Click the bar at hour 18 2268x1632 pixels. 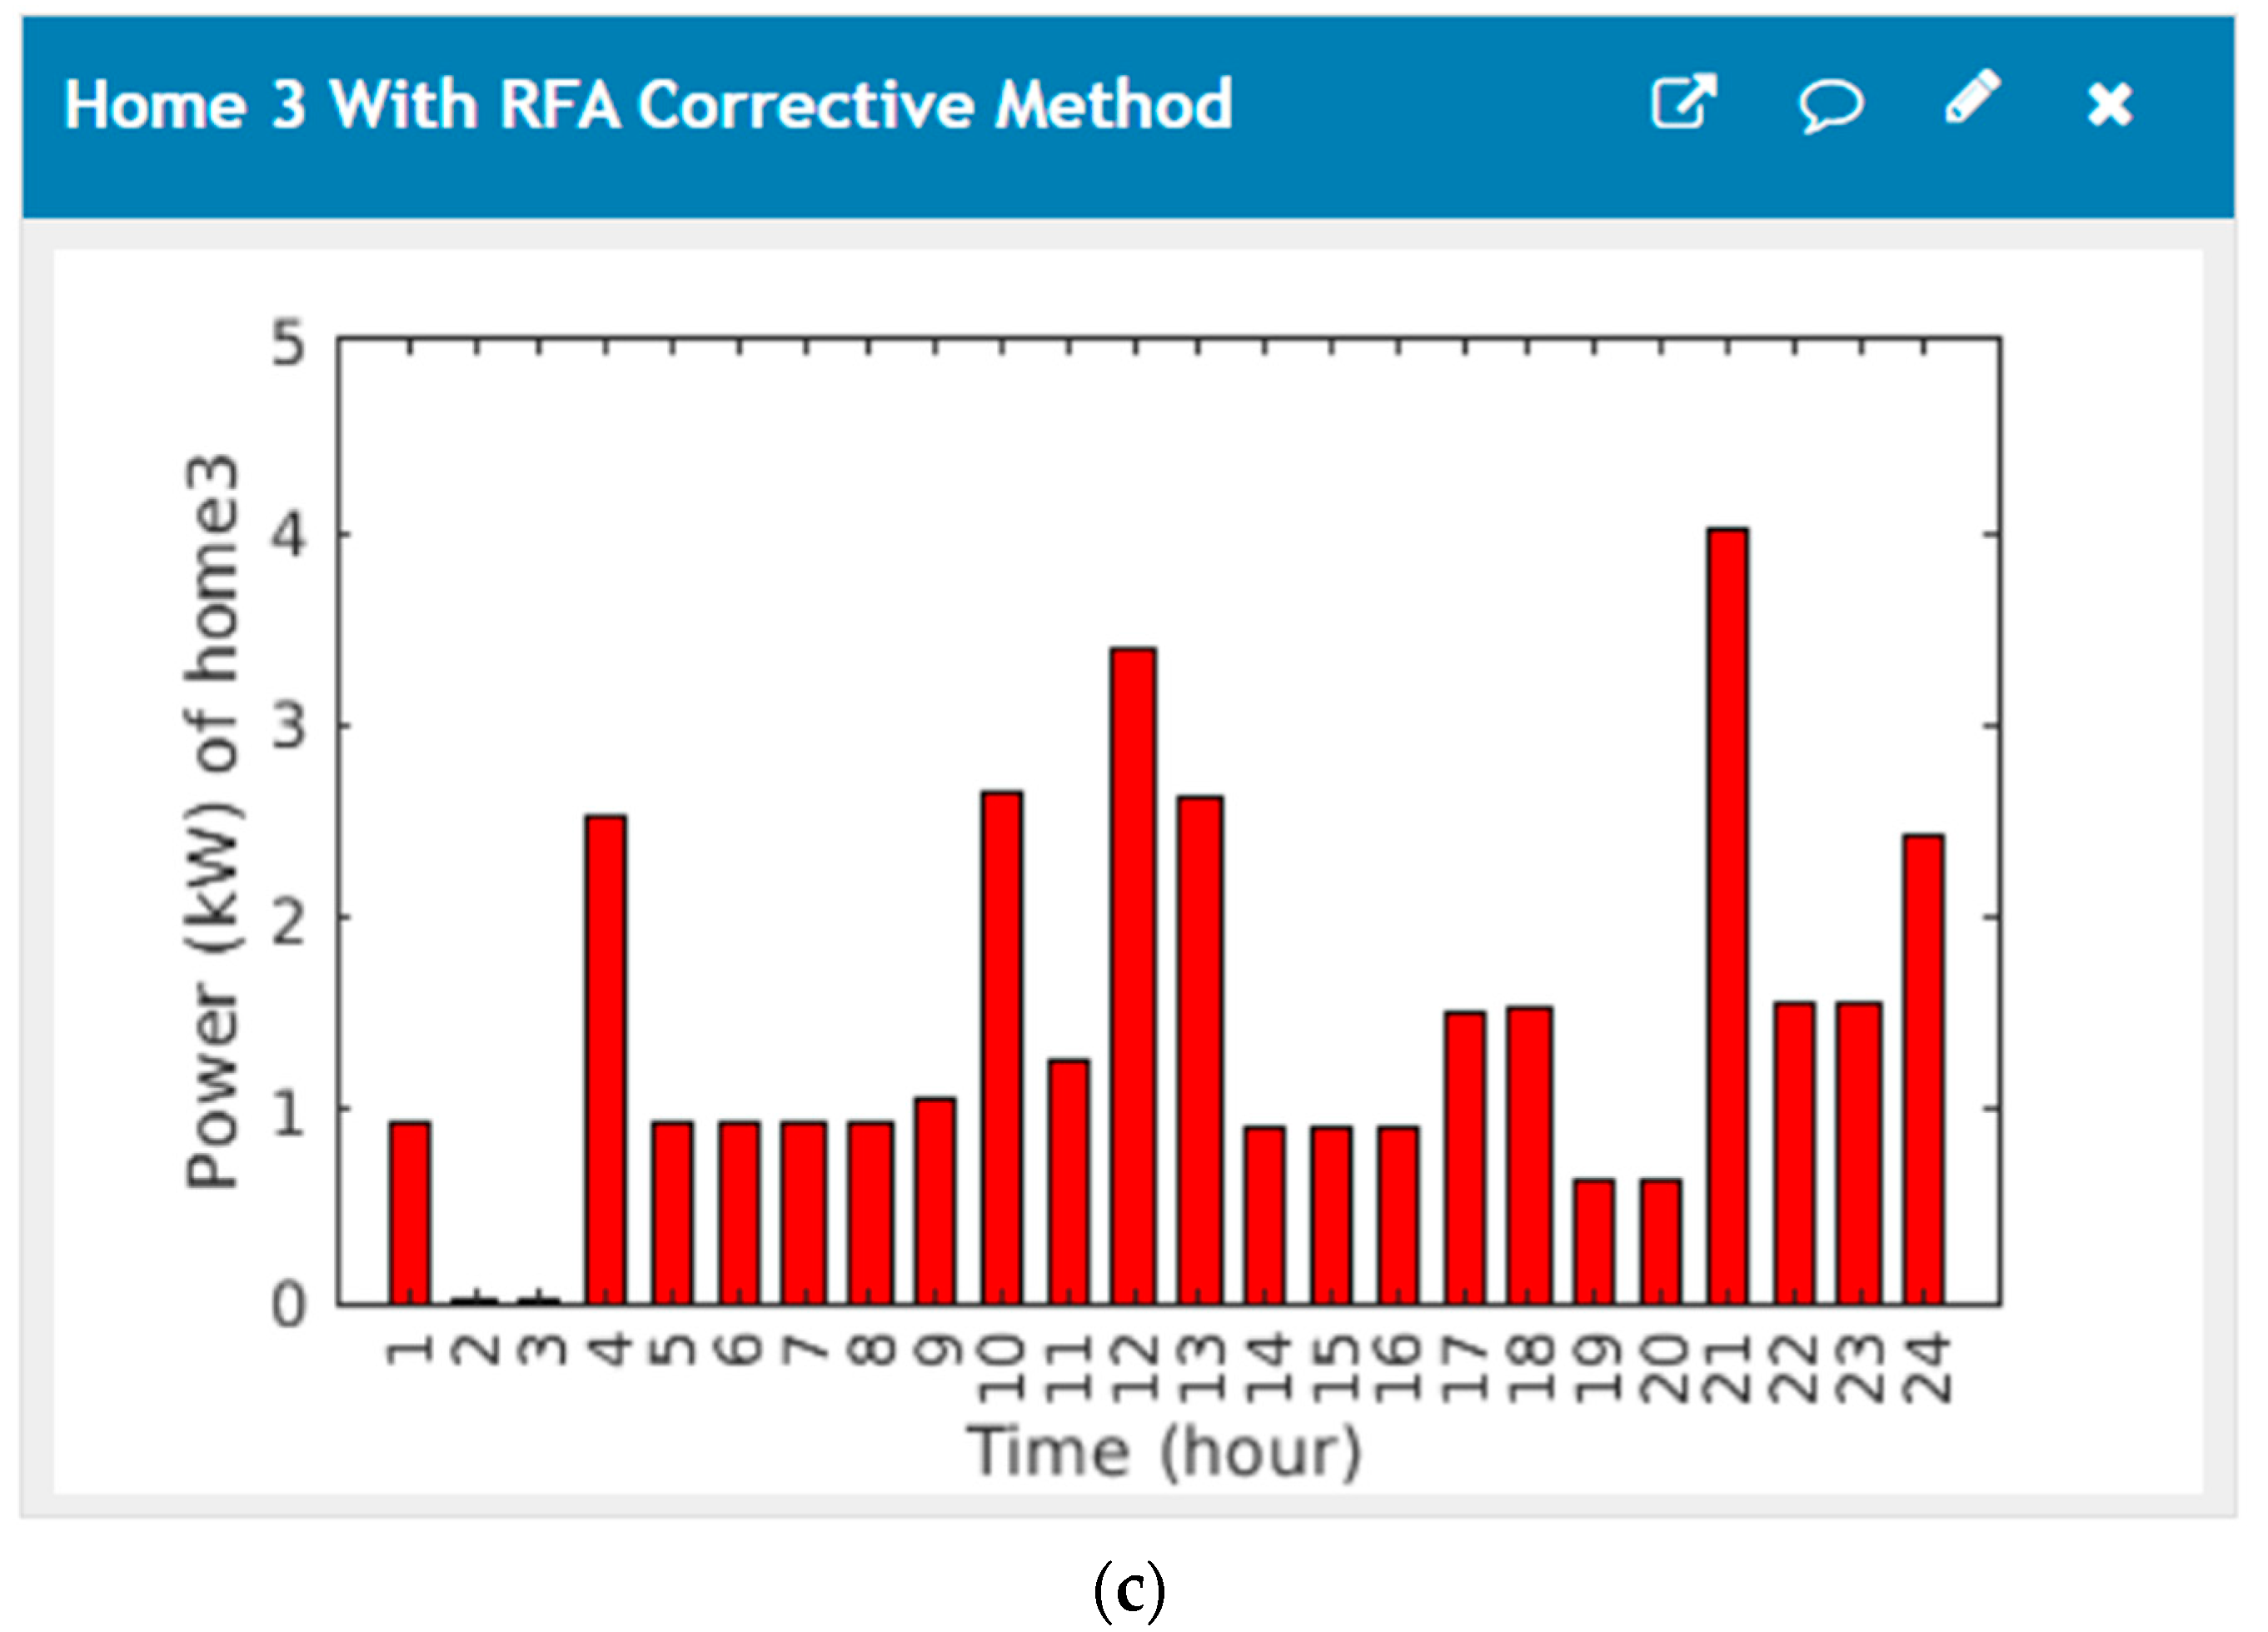1529,1155
